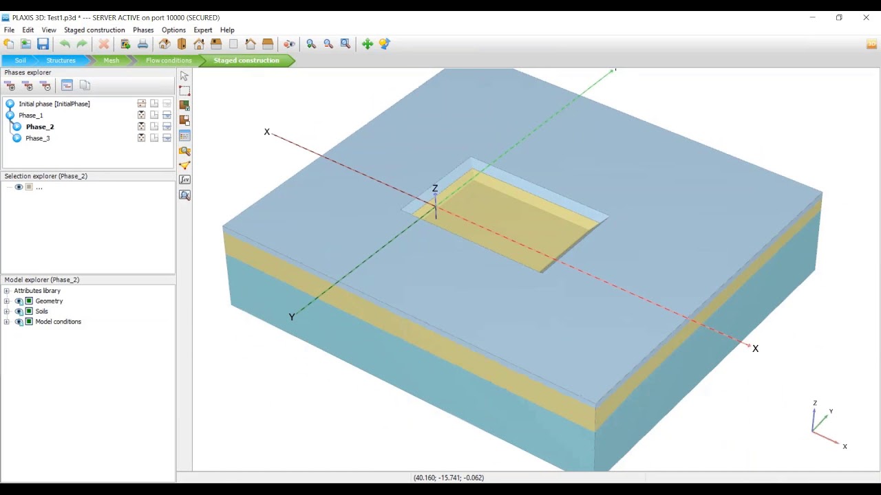Click the XYZ axis triad in viewport corner
Viewport: 881px width, 495px height.
[x=828, y=425]
